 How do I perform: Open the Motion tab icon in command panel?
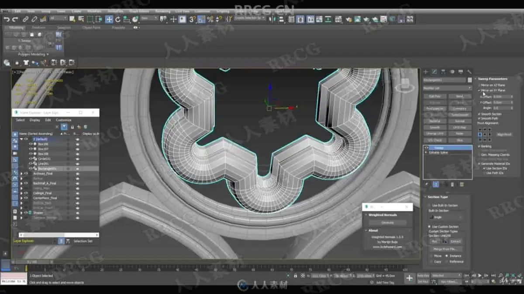[452, 72]
